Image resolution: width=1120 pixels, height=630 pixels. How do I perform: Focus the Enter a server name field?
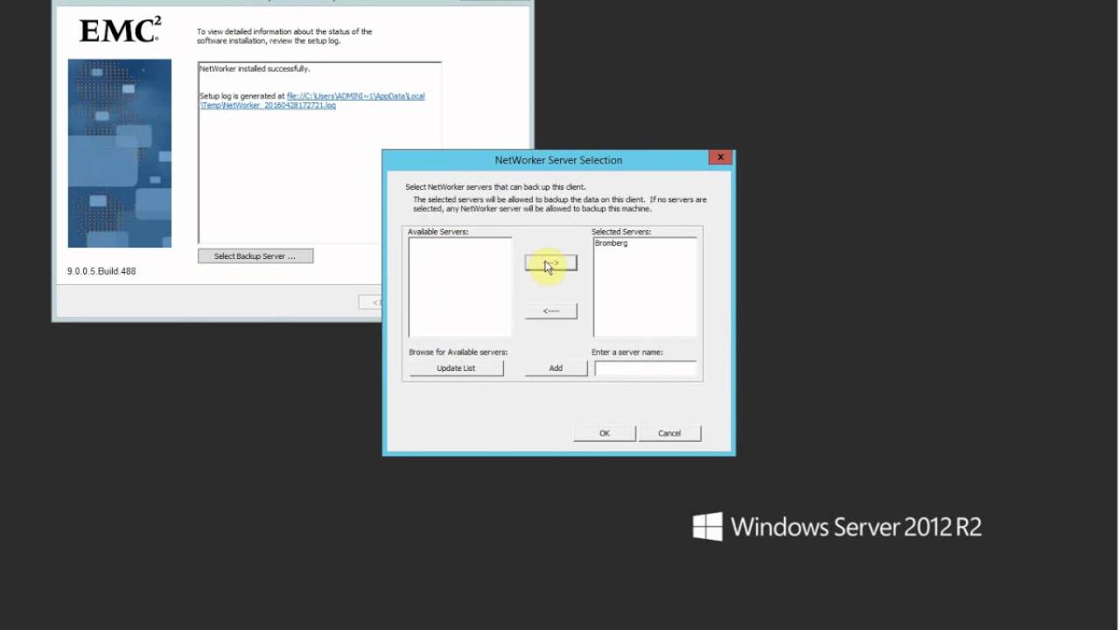646,368
